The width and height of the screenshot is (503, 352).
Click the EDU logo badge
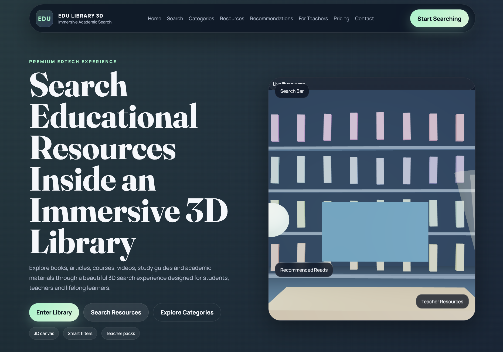[x=45, y=18]
